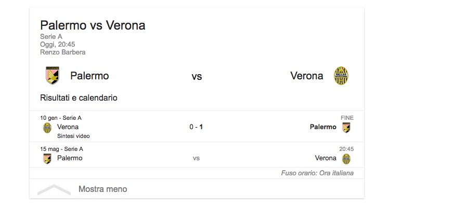Viewport: 467px width, 208px height.
Task: Open the 0 - 1 match score
Action: [x=196, y=127]
